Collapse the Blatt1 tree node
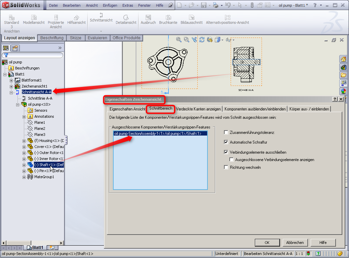Screen dimensions: 349x258 click(x=5, y=74)
